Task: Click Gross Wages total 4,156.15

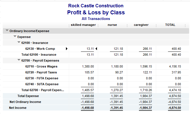Action: coord(175,66)
